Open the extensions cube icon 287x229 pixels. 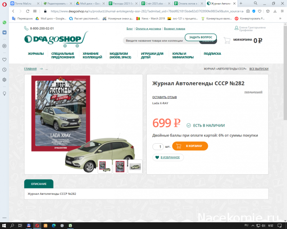click(x=268, y=11)
